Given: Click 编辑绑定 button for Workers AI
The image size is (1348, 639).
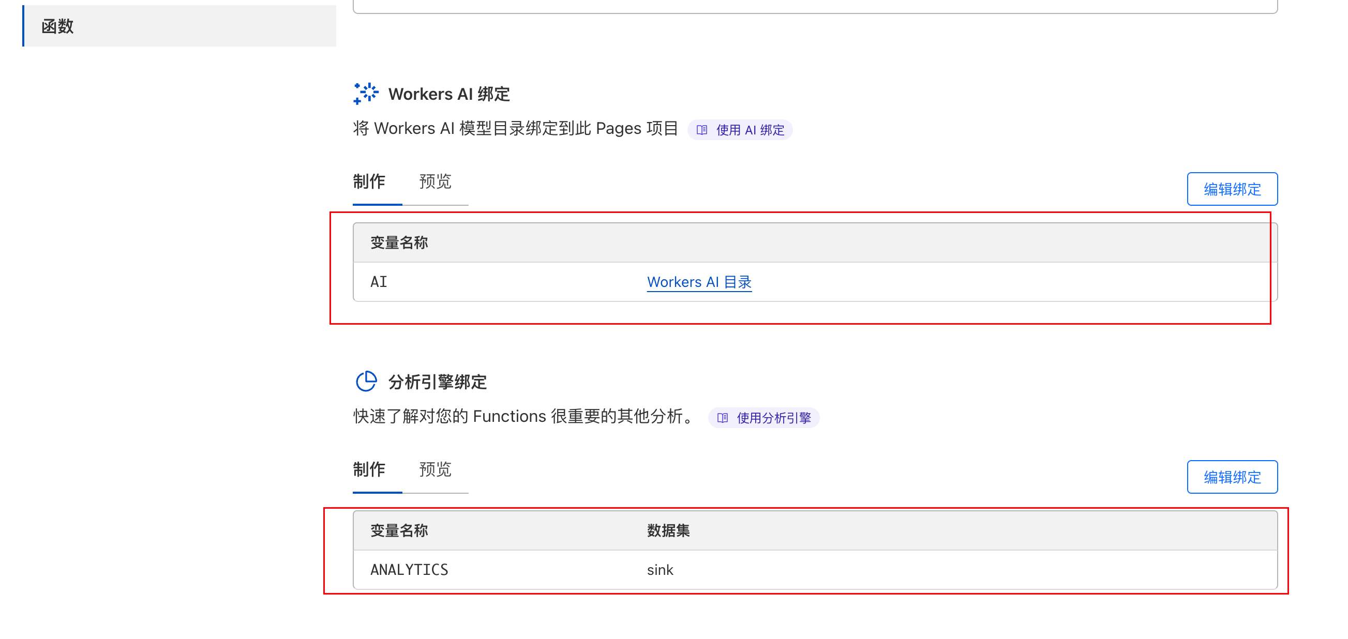Looking at the screenshot, I should (x=1232, y=189).
